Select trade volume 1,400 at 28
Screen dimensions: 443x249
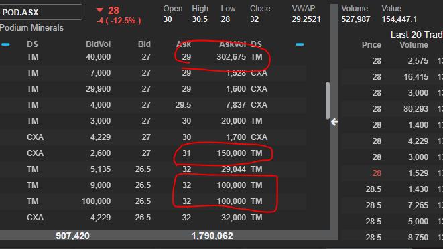tap(418, 125)
